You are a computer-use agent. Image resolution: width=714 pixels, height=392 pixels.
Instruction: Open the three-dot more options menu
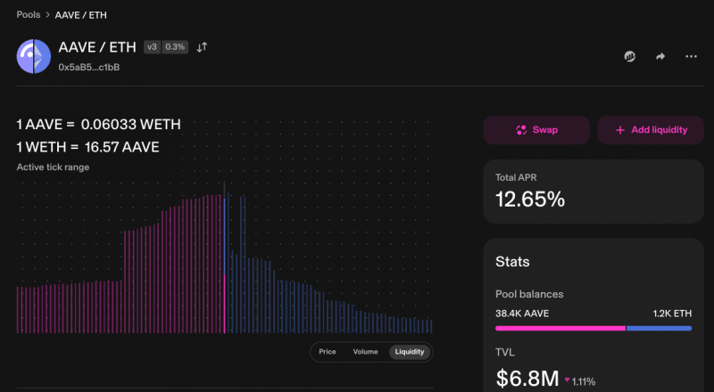pyautogui.click(x=691, y=56)
